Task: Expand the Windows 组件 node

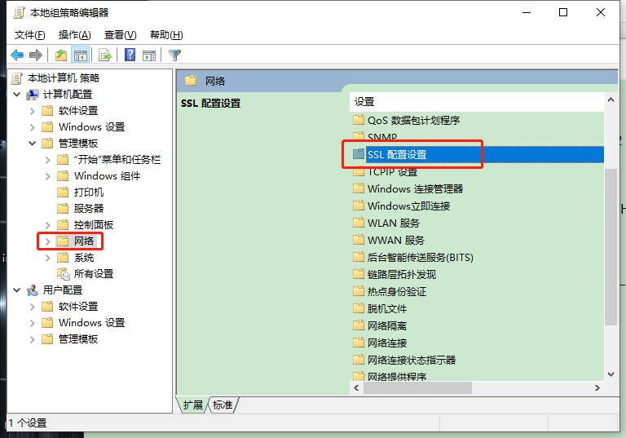Action: 48,176
